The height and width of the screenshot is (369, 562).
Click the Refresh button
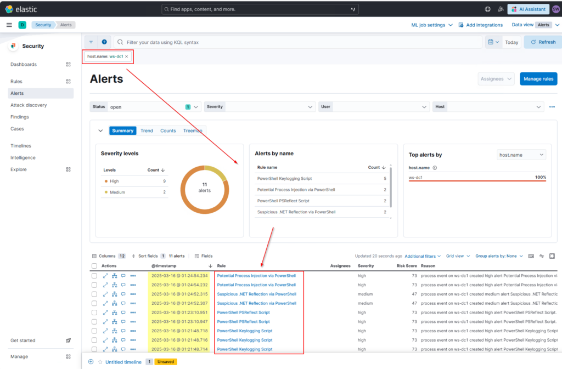pos(543,42)
